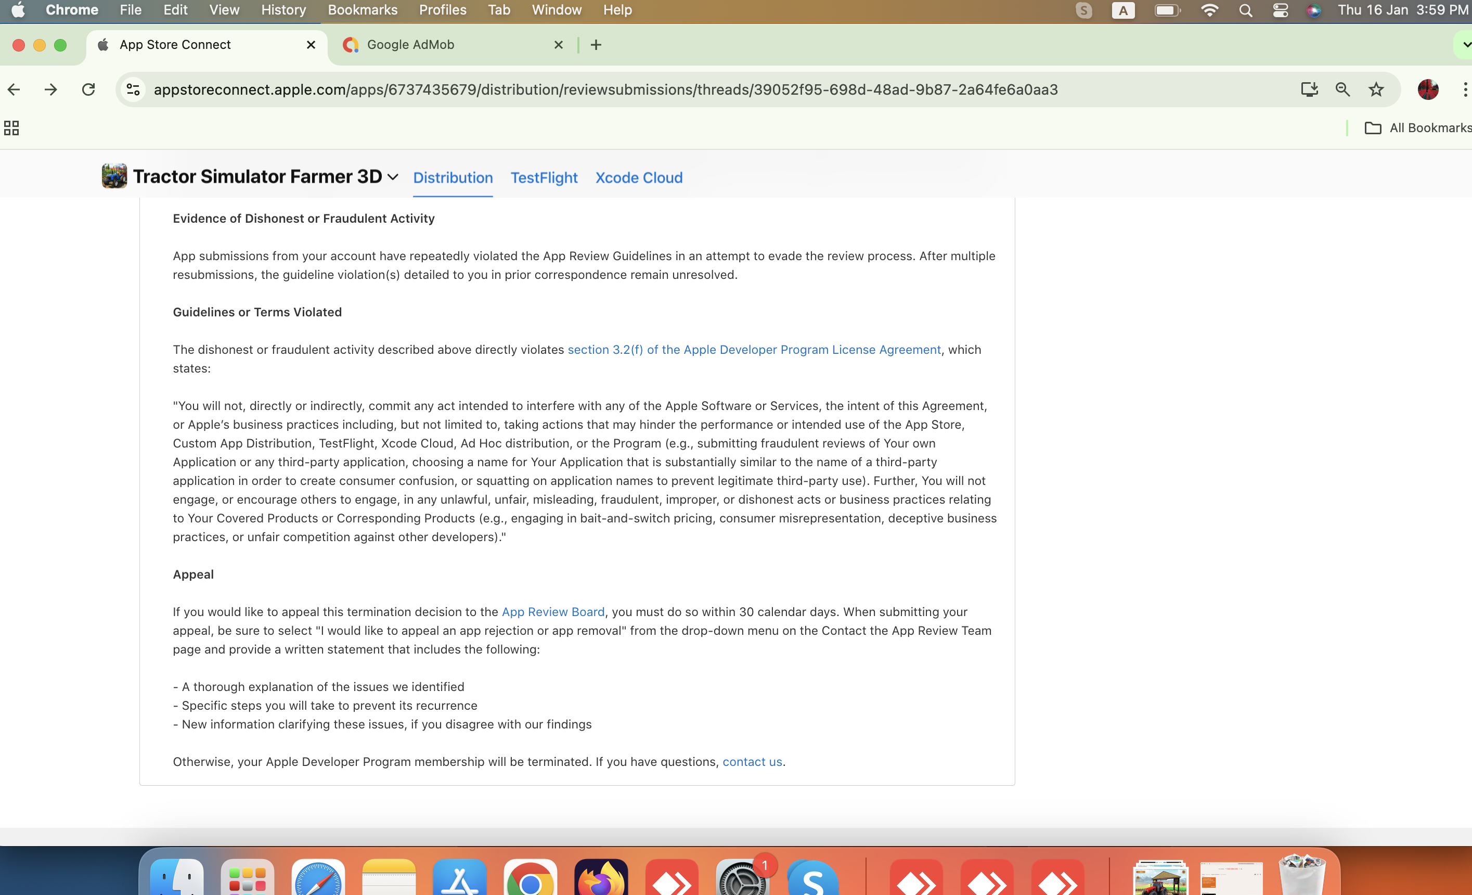This screenshot has height=895, width=1472.
Task: Open Notes from the Dock
Action: [x=389, y=877]
